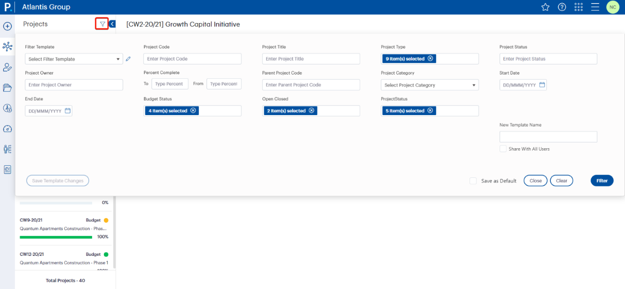
Task: Open Select Filter Template dropdown
Action: coord(74,59)
